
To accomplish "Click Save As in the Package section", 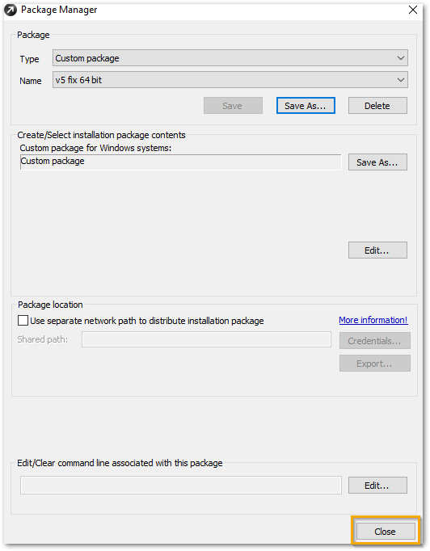I will click(306, 106).
